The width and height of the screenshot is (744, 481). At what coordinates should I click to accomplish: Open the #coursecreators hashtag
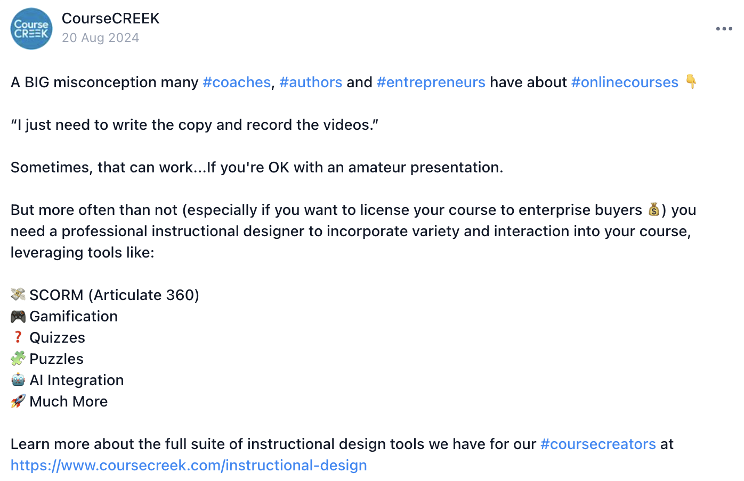pyautogui.click(x=598, y=444)
